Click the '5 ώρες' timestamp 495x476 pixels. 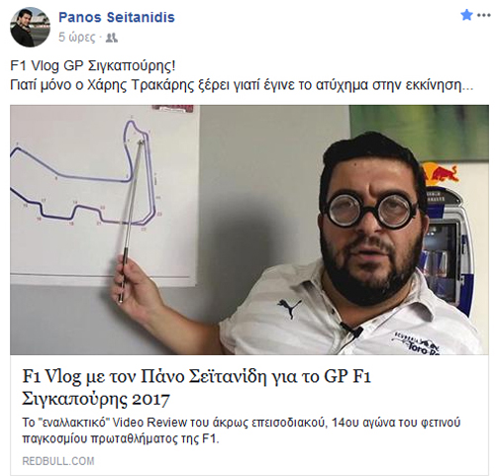77,38
